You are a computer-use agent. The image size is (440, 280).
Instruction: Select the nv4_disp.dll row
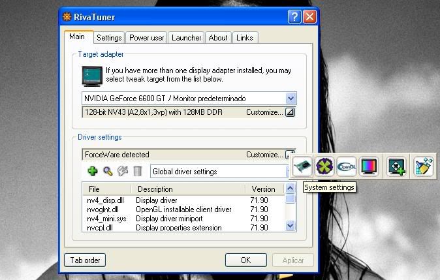(x=183, y=200)
